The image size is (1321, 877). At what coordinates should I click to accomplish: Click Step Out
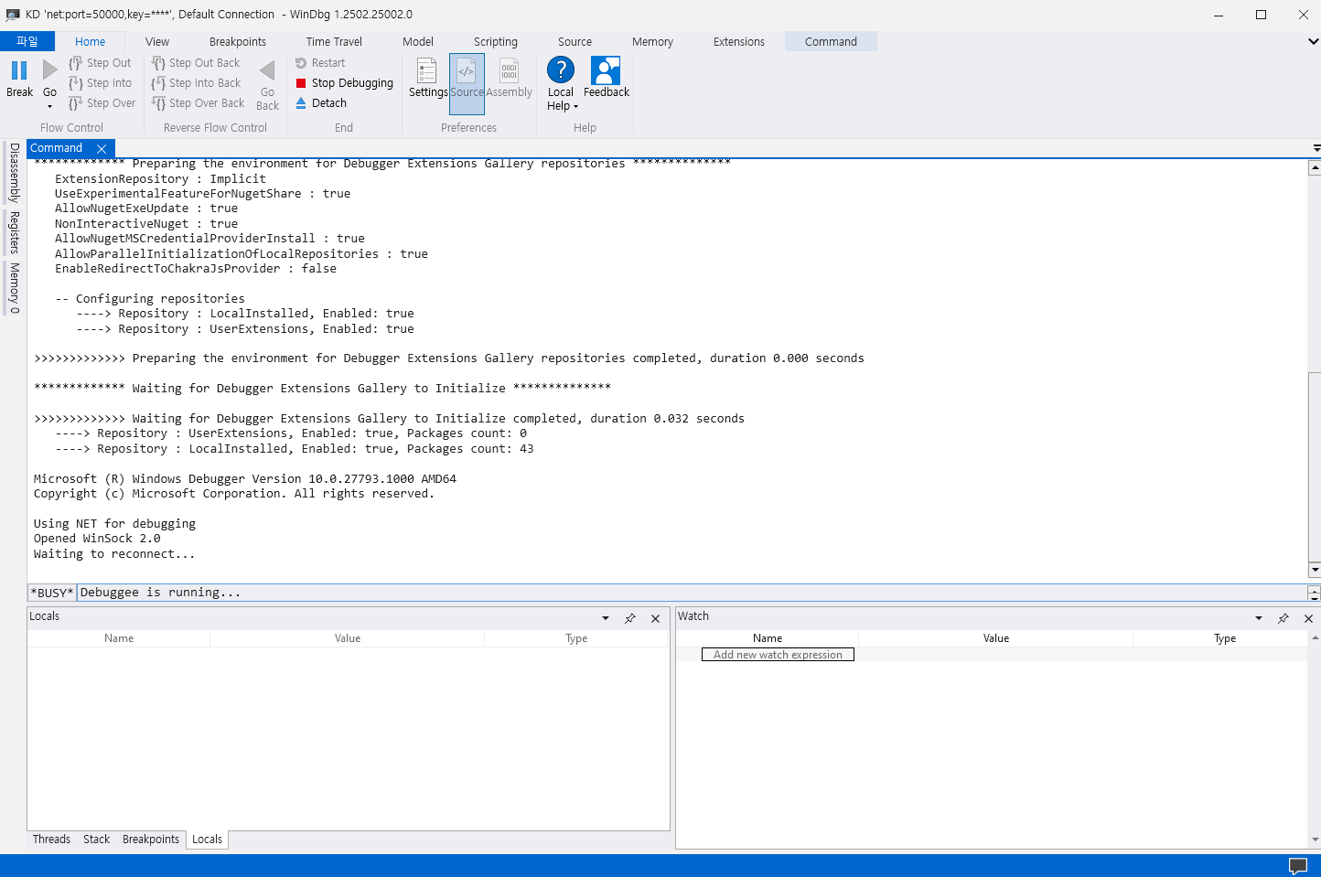point(101,63)
